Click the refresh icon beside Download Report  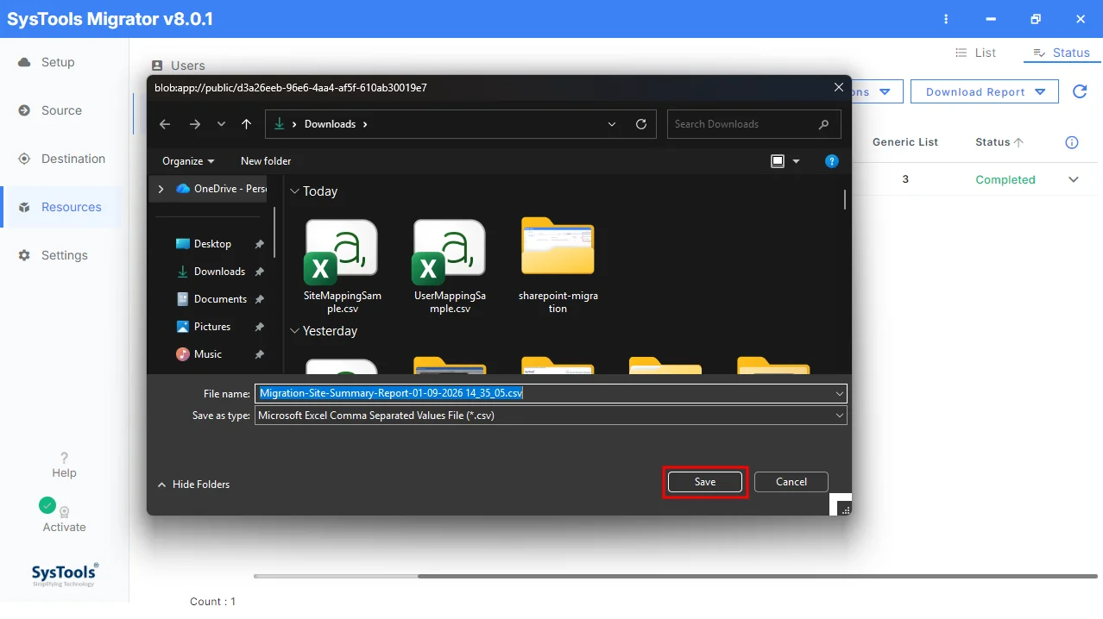(x=1080, y=91)
